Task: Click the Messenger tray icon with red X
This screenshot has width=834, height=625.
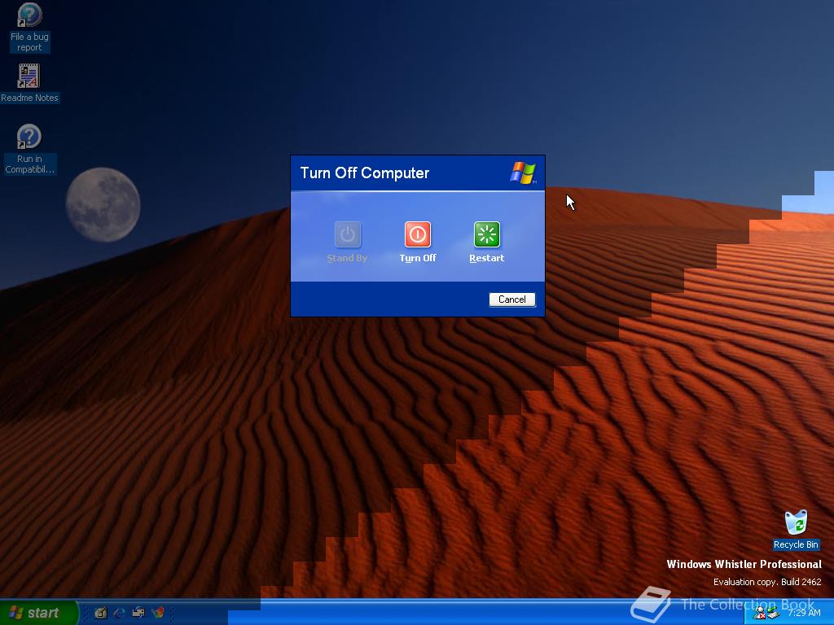Action: (x=760, y=614)
